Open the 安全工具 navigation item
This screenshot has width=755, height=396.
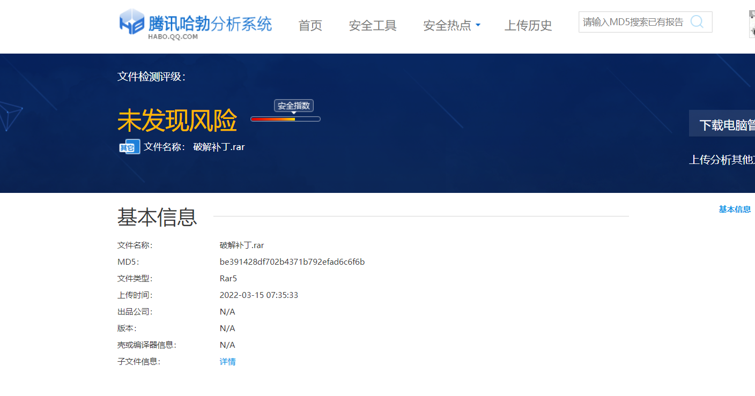click(x=373, y=25)
